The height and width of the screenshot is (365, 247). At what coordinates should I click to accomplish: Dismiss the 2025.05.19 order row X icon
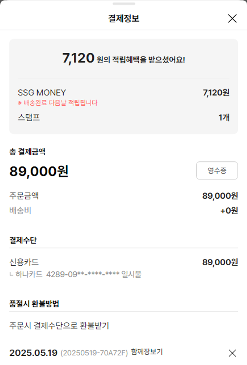point(232,353)
